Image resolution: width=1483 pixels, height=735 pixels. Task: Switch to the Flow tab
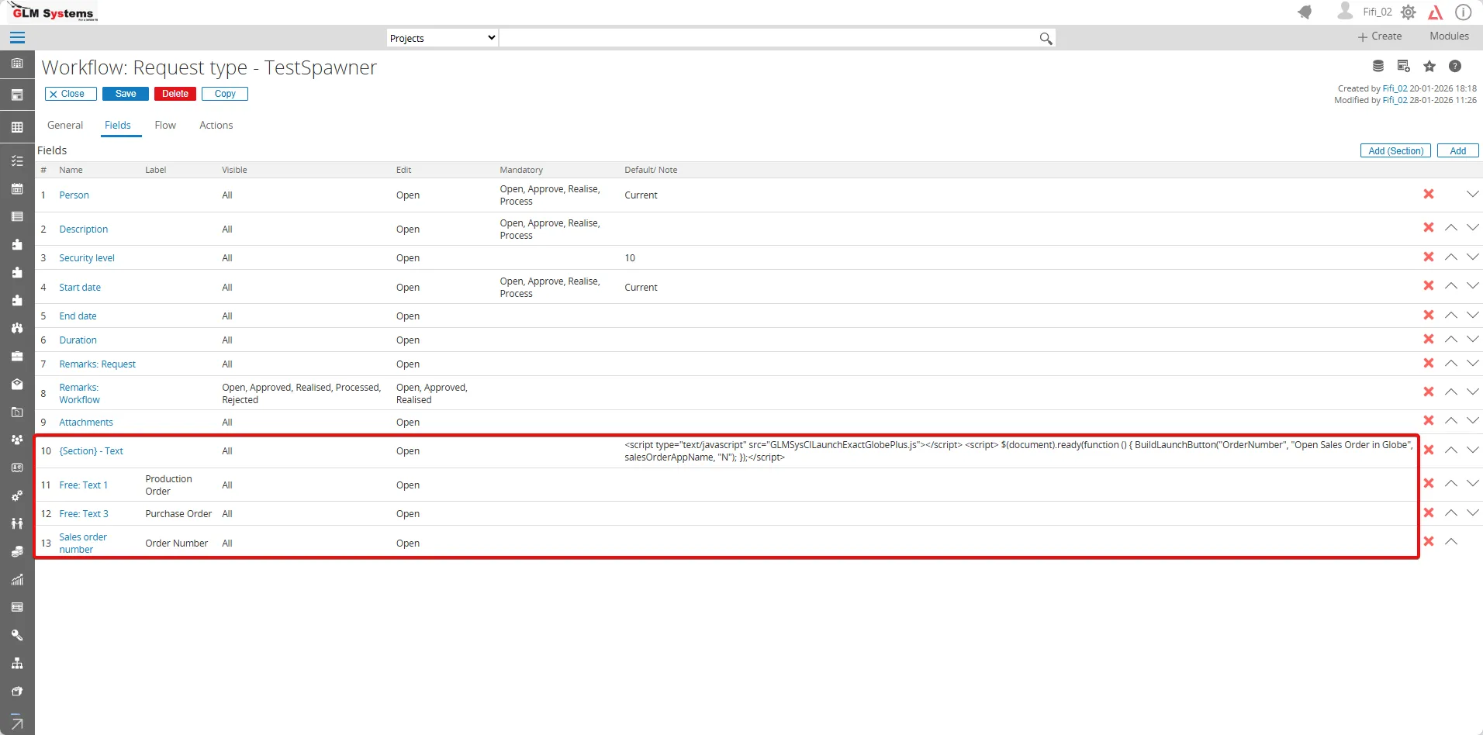[165, 126]
